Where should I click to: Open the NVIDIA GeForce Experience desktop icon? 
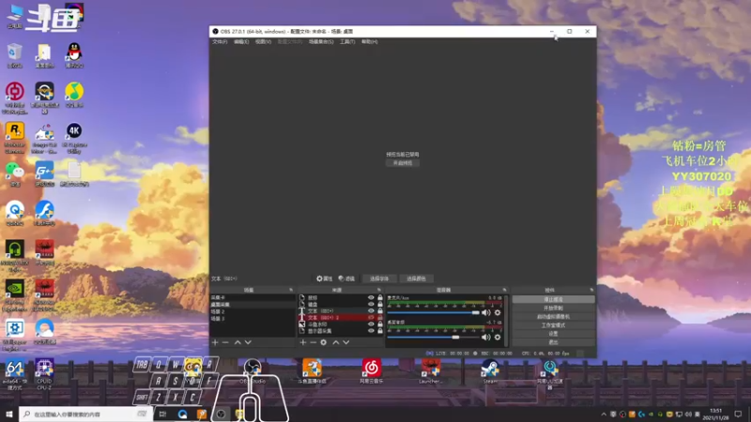(15, 295)
